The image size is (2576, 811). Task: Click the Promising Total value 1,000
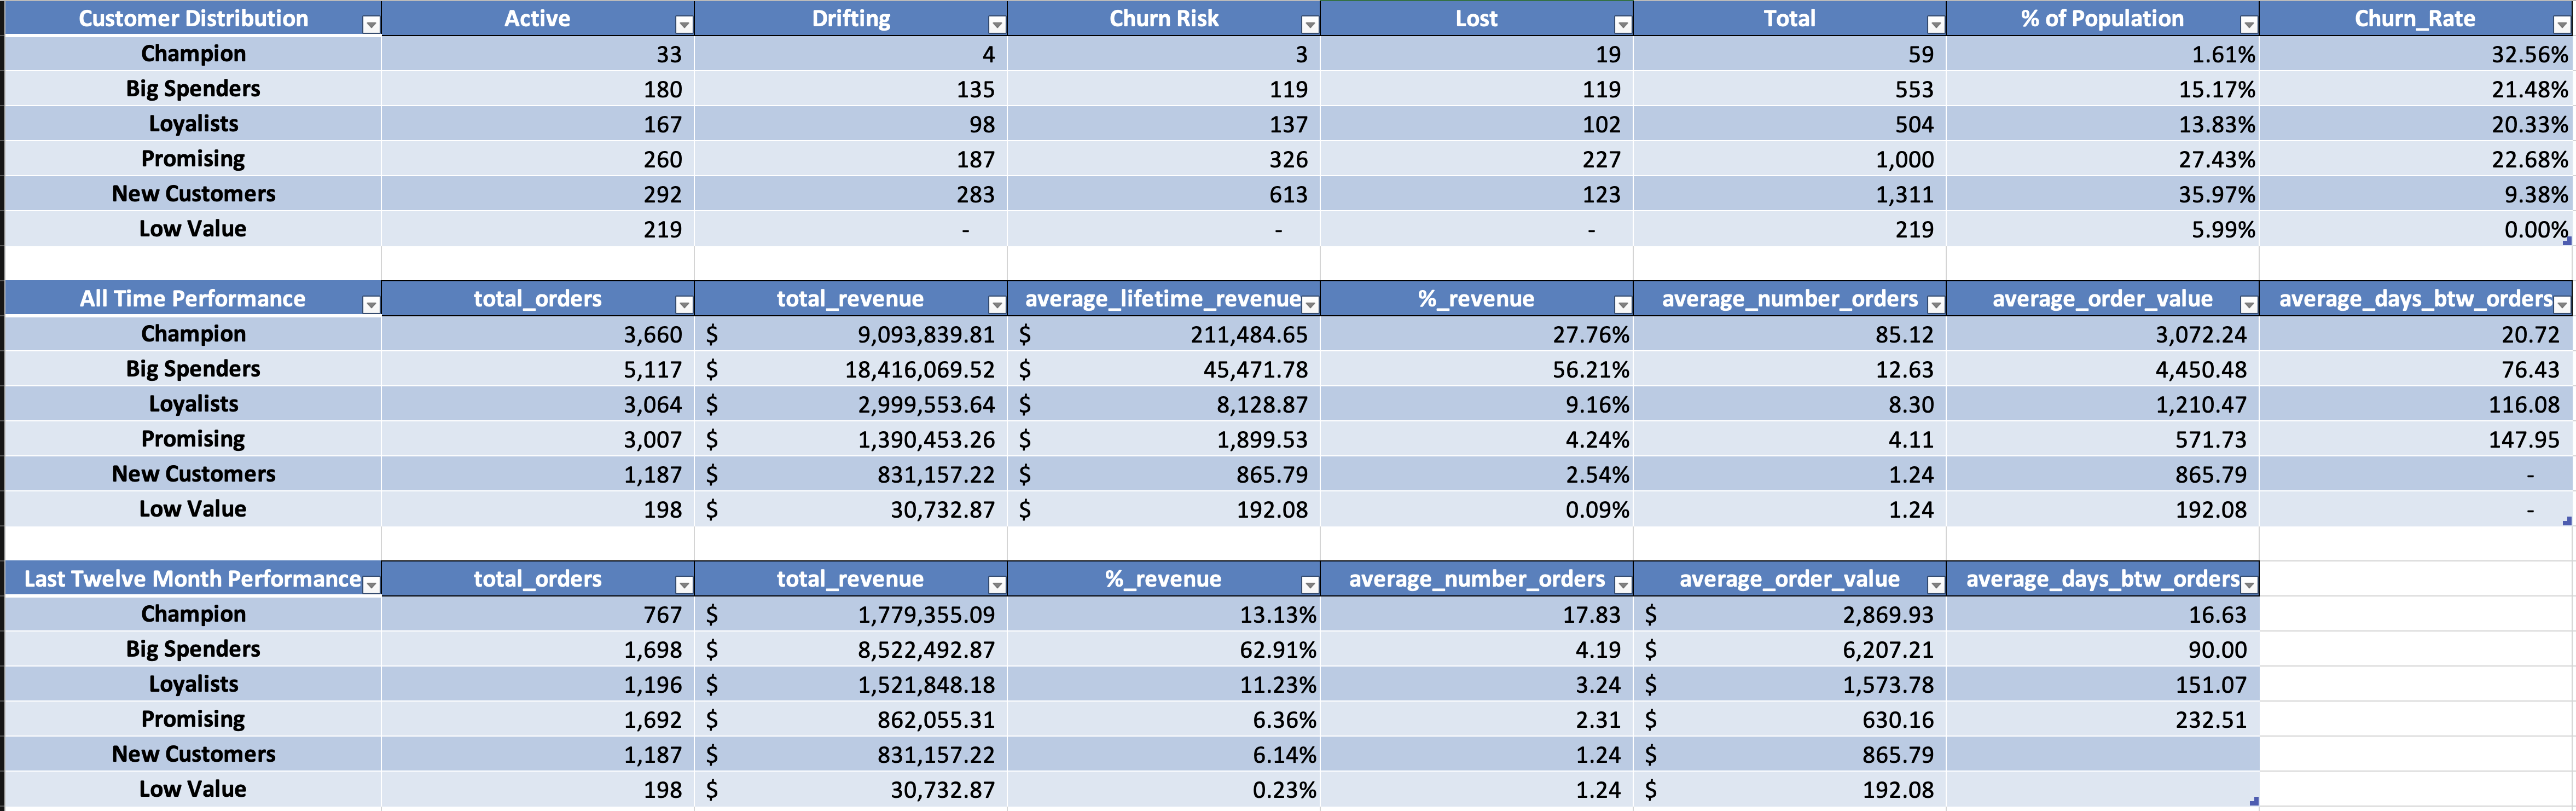[x=1789, y=159]
